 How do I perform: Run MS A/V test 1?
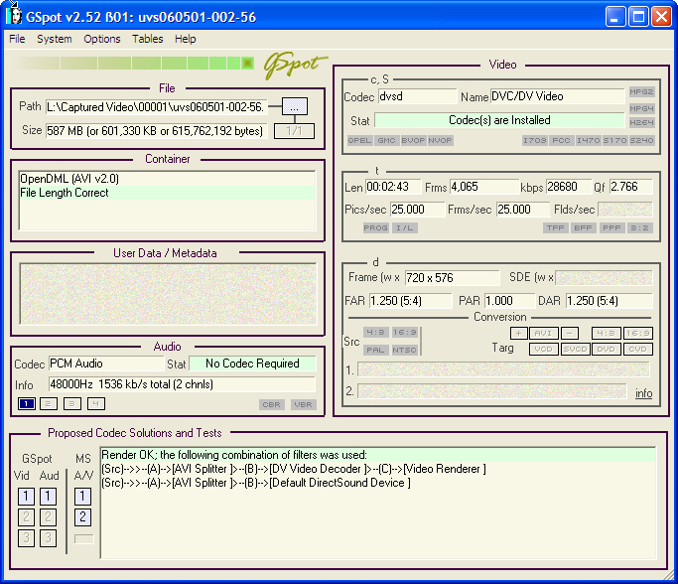point(82,497)
